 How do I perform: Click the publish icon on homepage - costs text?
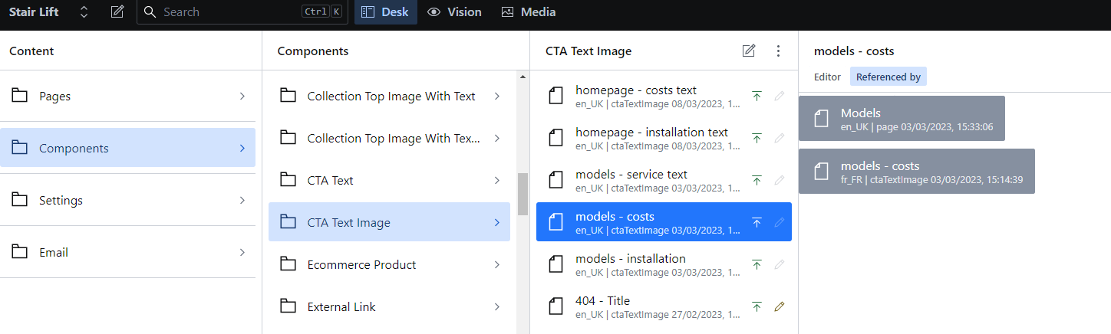[757, 96]
